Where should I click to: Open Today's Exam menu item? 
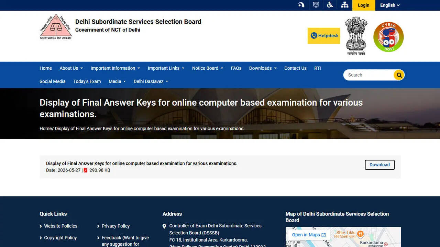[87, 81]
